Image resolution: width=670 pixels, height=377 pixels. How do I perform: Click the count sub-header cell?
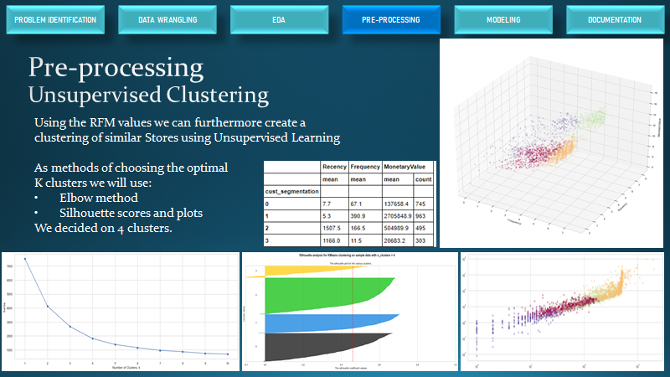point(424,179)
